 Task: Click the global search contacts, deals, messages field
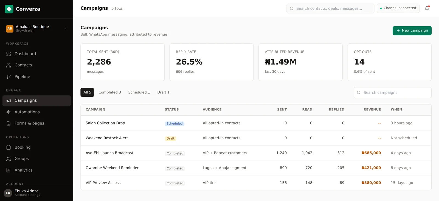coord(330,9)
